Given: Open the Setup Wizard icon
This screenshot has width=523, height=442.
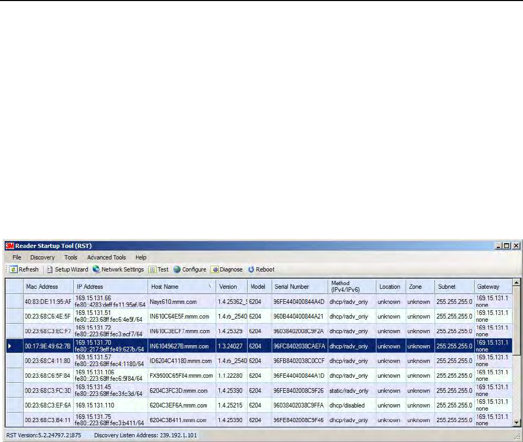Looking at the screenshot, I should 49,269.
